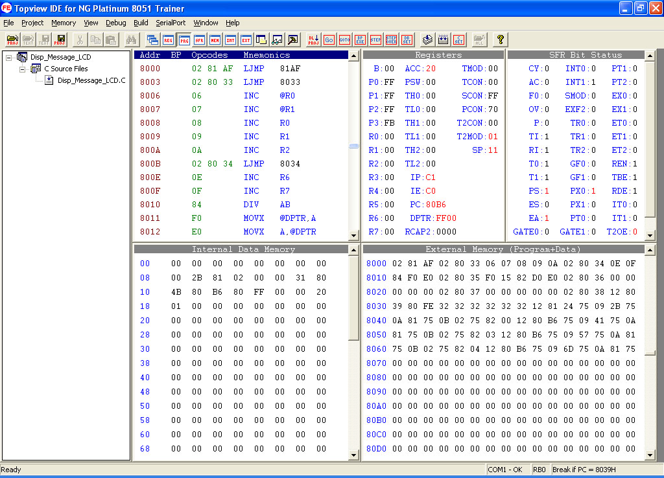Click the C SET toolbar button
664x478 pixels.
coord(458,40)
